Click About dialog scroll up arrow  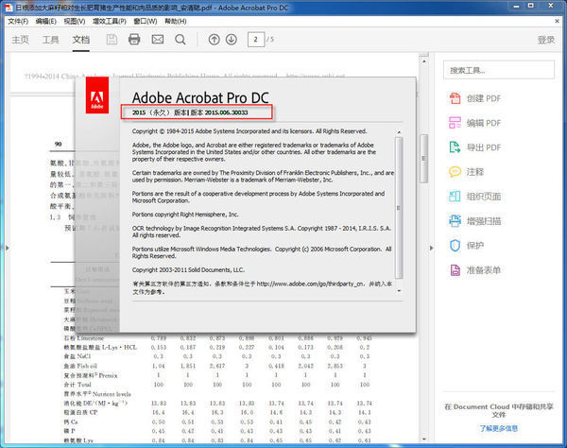(x=399, y=132)
